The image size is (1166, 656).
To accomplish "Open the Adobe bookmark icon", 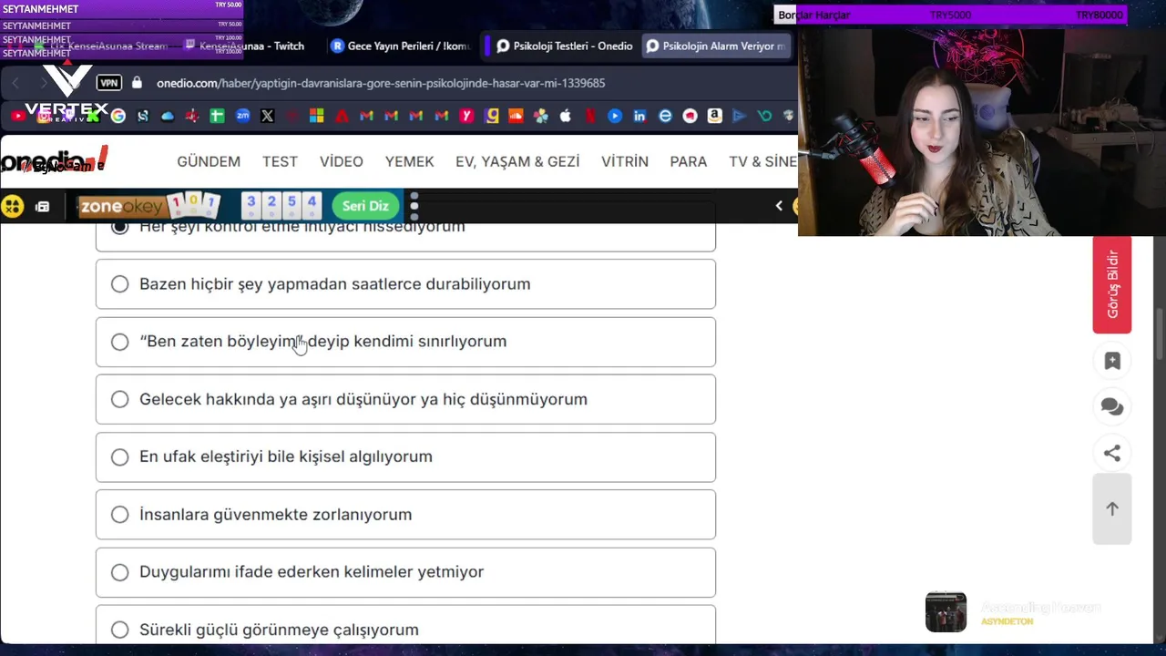I will click(342, 116).
